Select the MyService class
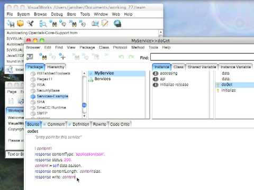 117,73
